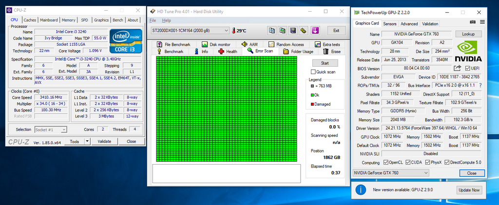Open the Socket #1 selection dropdown in CPU-Z
The width and height of the screenshot is (499, 205).
50,130
